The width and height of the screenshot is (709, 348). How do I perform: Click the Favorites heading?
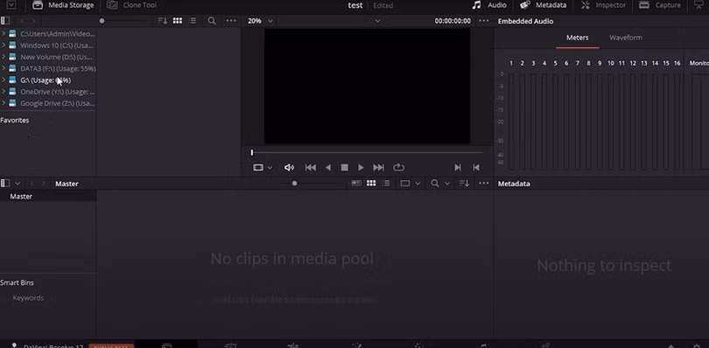[15, 120]
